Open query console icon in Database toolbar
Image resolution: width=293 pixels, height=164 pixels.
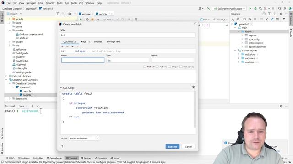(277, 19)
